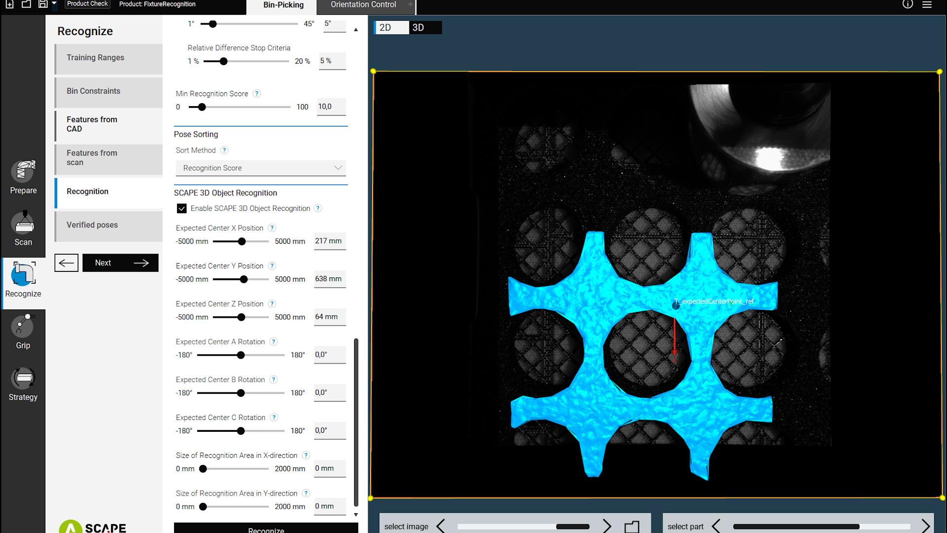
Task: Switch to the Orientation Control tab
Action: [363, 5]
